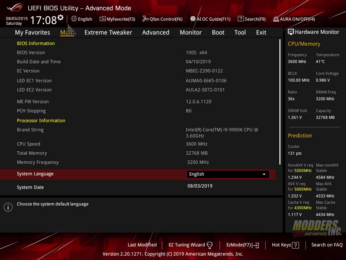Click the Last Modified button
Viewport: 346px width, 260px height.
click(x=142, y=245)
